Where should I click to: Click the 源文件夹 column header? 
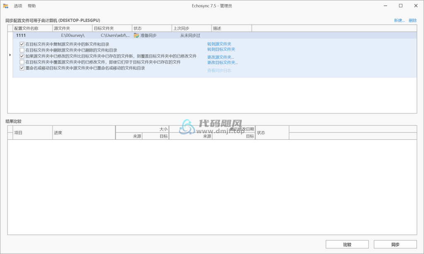coord(72,29)
